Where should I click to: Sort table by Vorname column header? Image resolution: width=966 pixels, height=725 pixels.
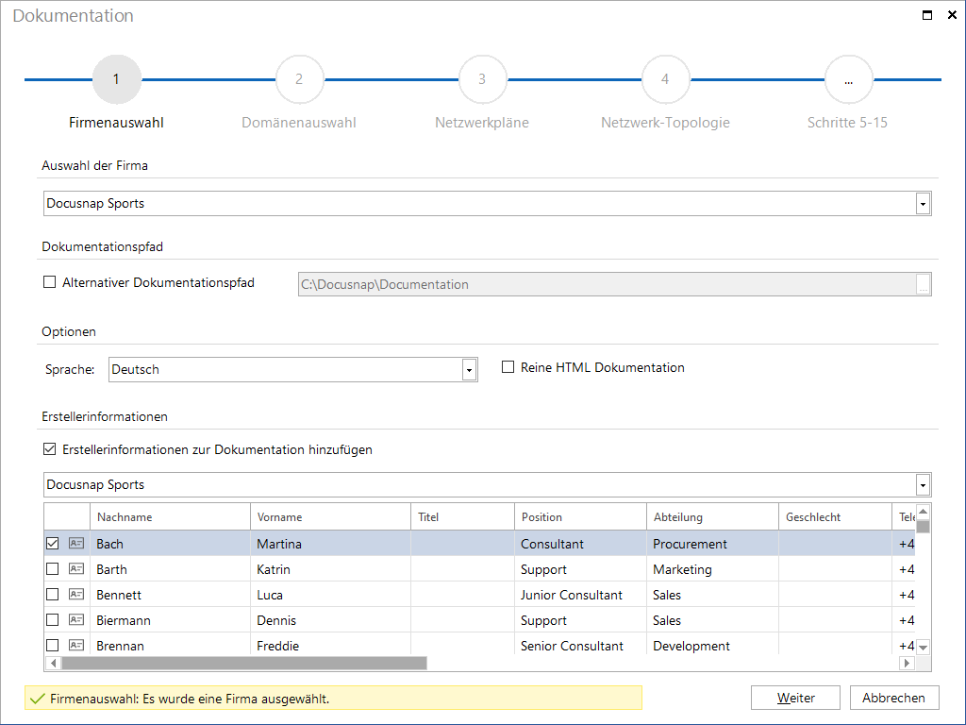click(x=330, y=516)
